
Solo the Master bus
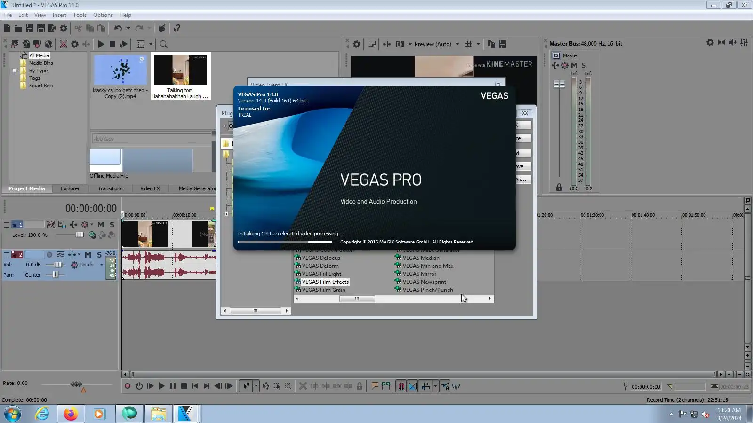coord(584,65)
